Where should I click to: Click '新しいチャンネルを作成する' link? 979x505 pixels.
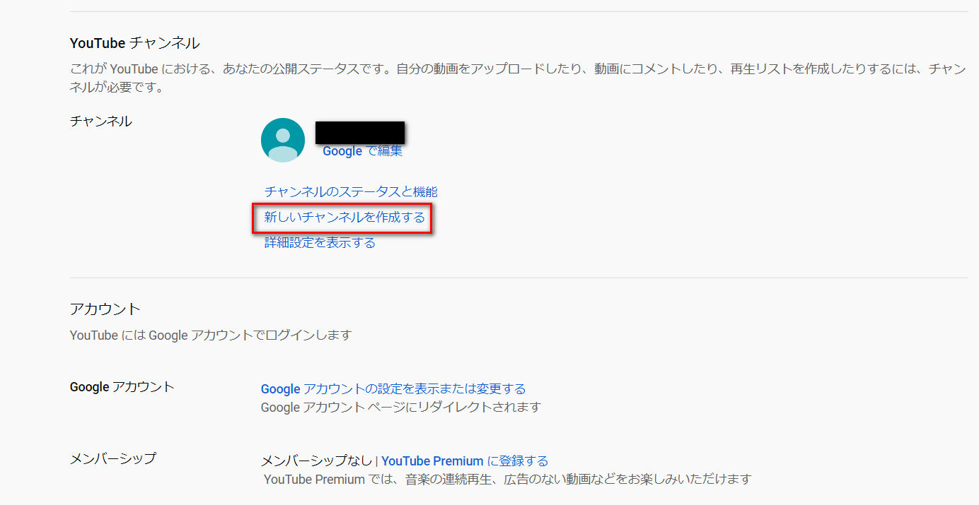tap(344, 218)
